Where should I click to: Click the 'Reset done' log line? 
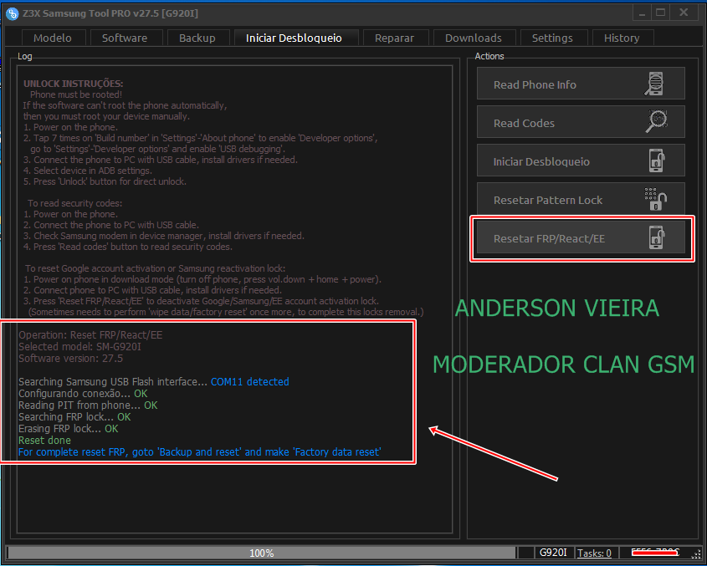click(44, 441)
